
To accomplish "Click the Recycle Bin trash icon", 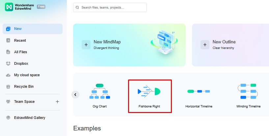I will [x=8, y=87].
